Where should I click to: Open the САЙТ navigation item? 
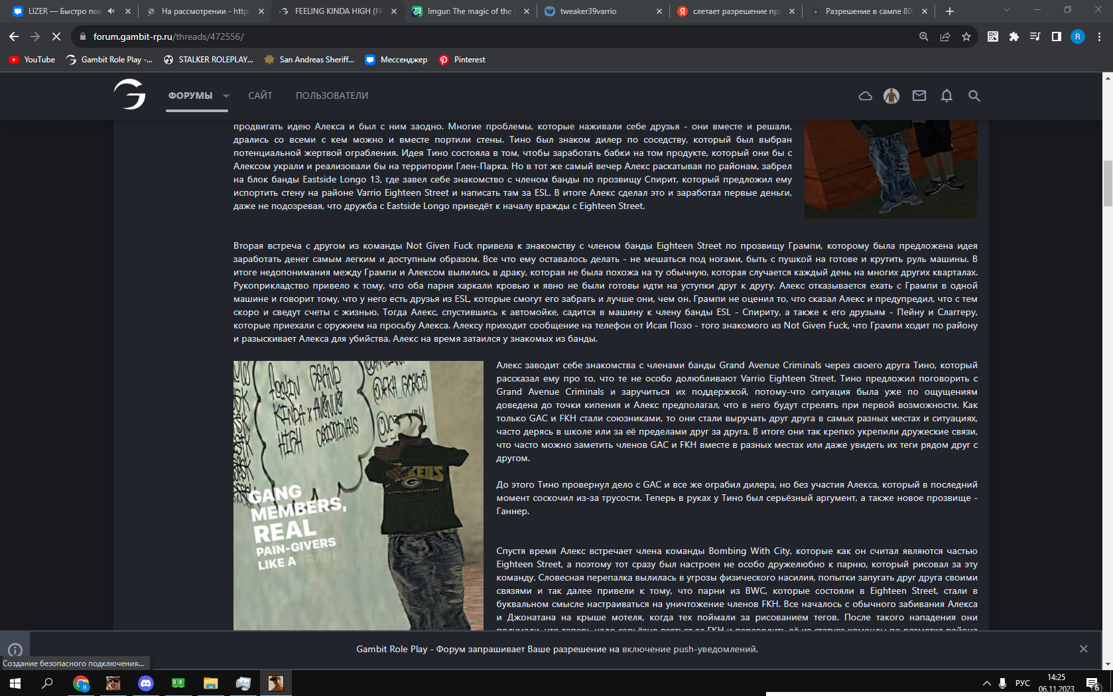point(260,96)
